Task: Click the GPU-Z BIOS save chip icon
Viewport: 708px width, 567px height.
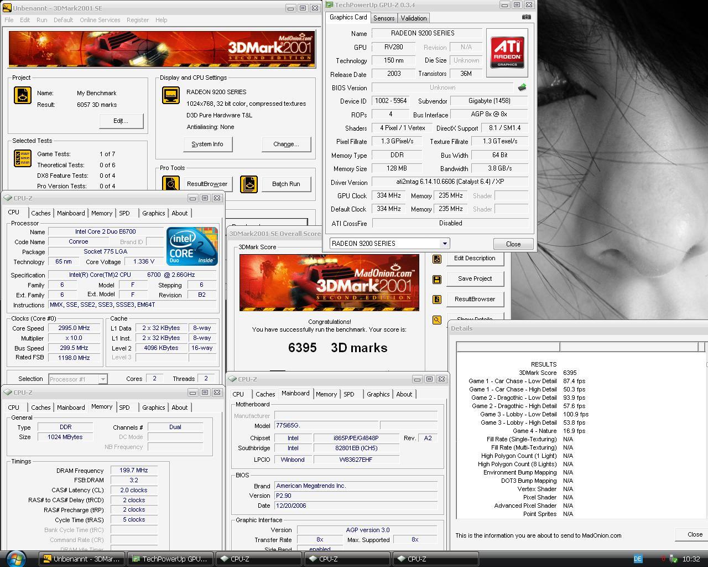Action: click(522, 87)
